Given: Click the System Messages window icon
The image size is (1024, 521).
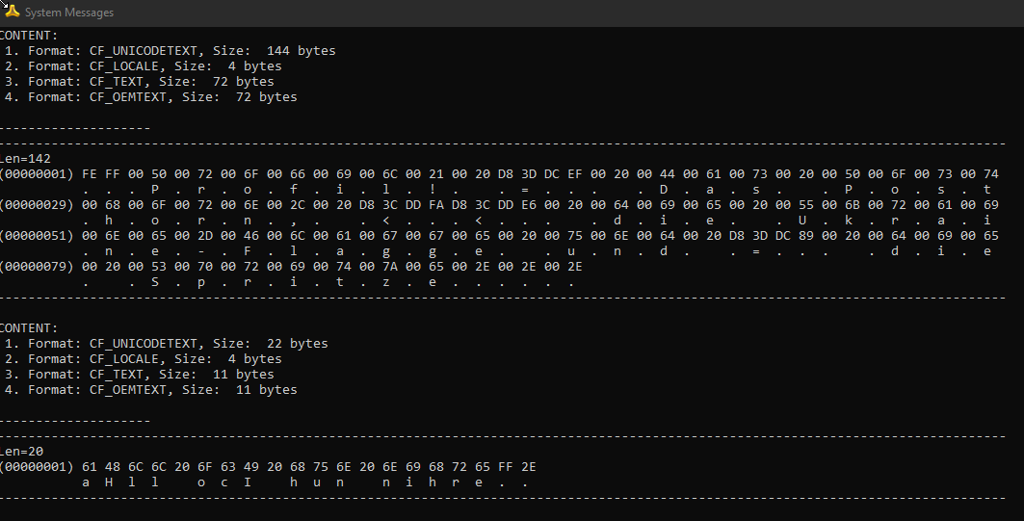Looking at the screenshot, I should [x=12, y=12].
